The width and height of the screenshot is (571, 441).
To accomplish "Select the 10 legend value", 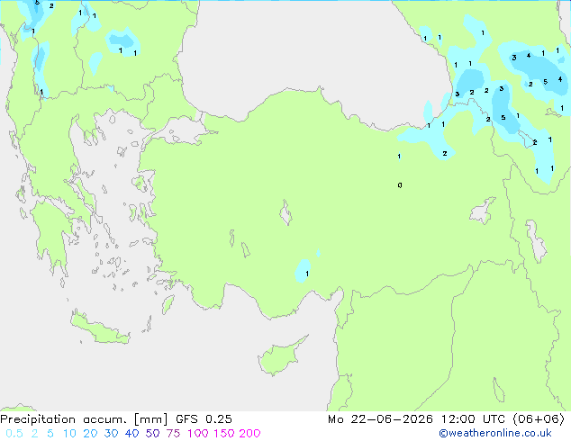I will [69, 434].
